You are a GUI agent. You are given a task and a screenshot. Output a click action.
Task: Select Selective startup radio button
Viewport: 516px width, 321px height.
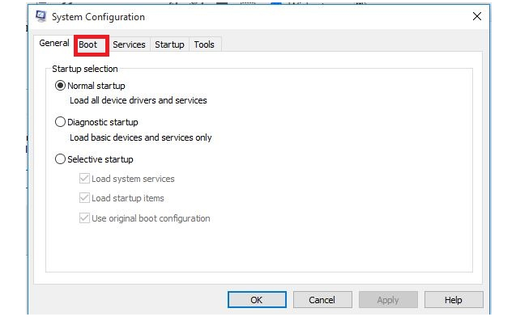coord(60,159)
